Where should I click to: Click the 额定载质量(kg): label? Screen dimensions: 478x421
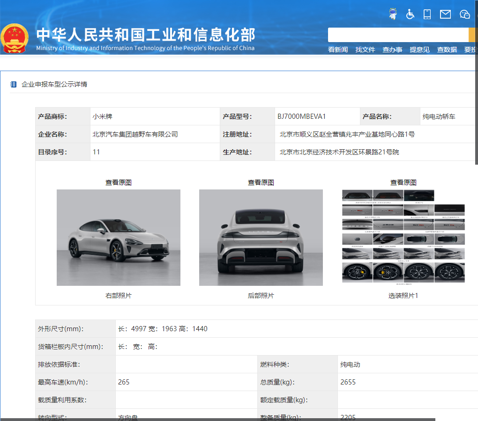(284, 400)
